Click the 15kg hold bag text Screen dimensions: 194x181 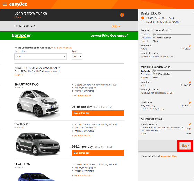(x=148, y=106)
